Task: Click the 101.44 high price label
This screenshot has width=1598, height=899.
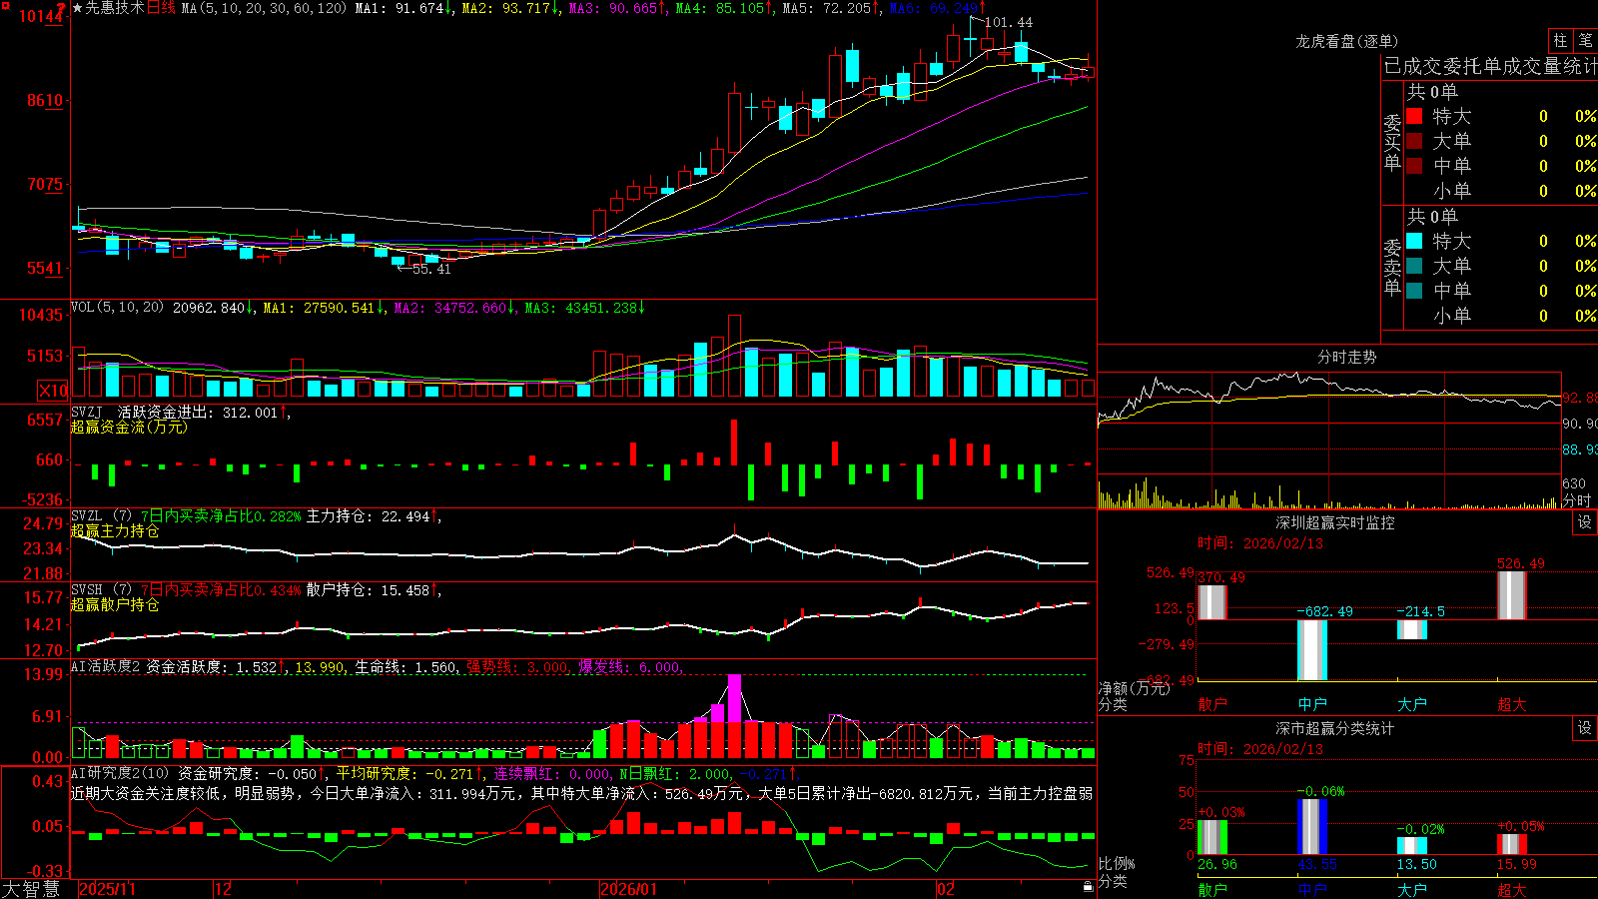Action: coord(1009,22)
